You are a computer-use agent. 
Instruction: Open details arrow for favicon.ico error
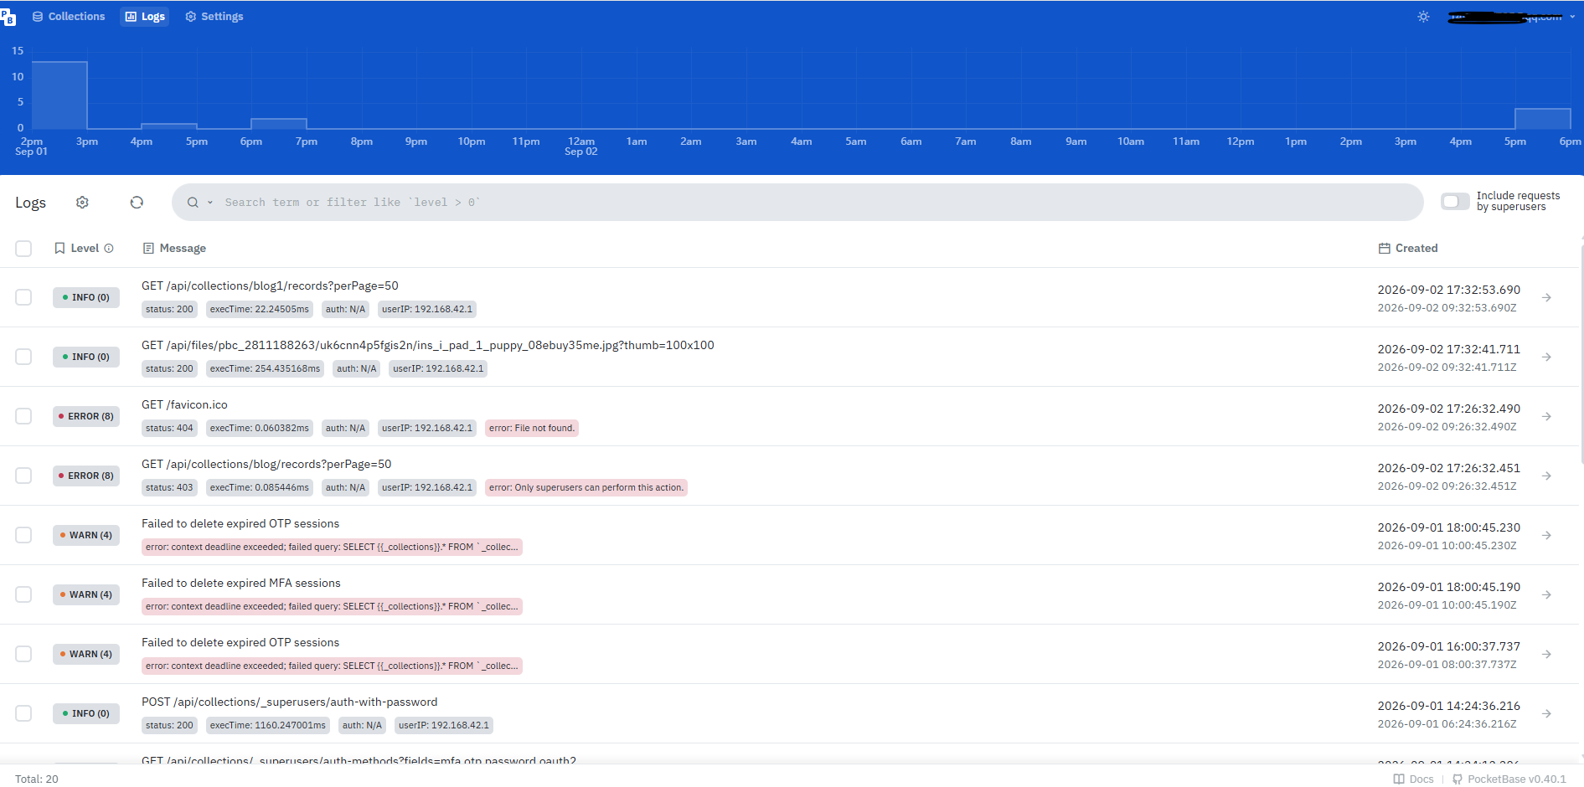[x=1546, y=417]
